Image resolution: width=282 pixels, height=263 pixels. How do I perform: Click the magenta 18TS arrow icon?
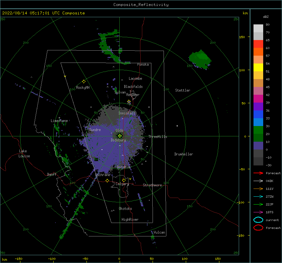(258, 212)
